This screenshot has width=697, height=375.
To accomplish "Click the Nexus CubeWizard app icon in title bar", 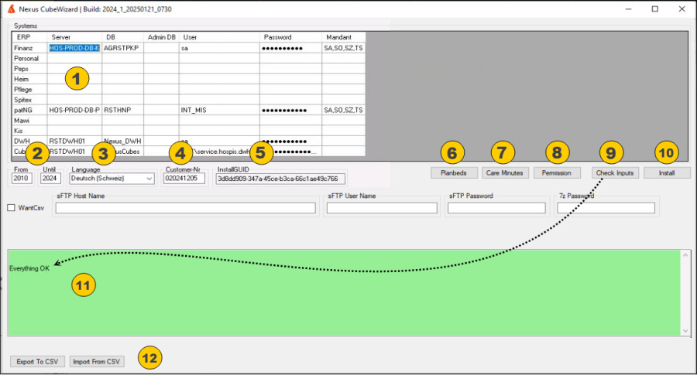I will pos(11,9).
